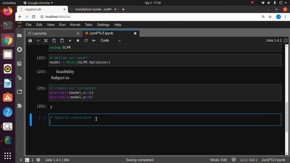Open the Property Inspector gears sidebar icon

click(x=19, y=77)
